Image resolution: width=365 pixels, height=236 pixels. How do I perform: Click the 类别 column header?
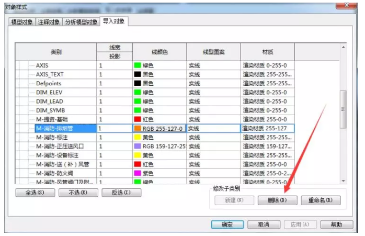click(x=56, y=52)
